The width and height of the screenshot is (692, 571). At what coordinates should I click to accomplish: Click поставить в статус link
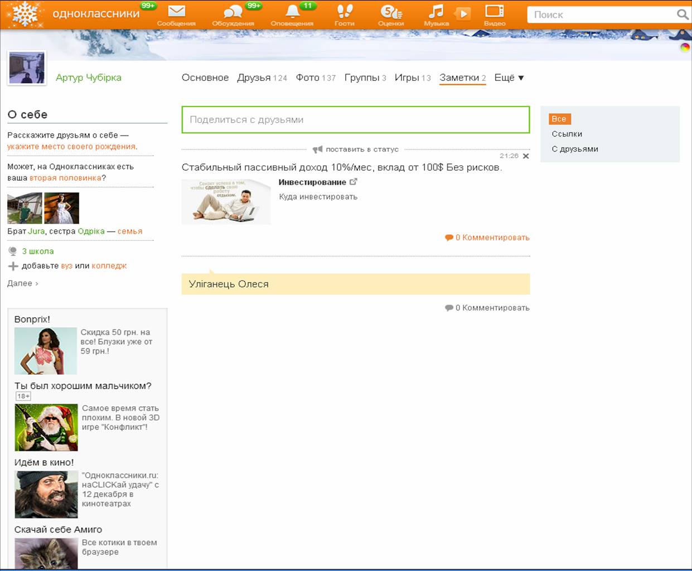click(x=362, y=149)
